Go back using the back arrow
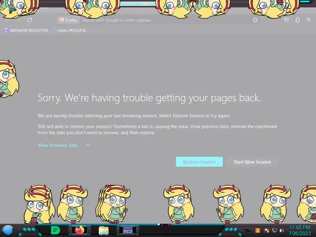 pos(8,20)
